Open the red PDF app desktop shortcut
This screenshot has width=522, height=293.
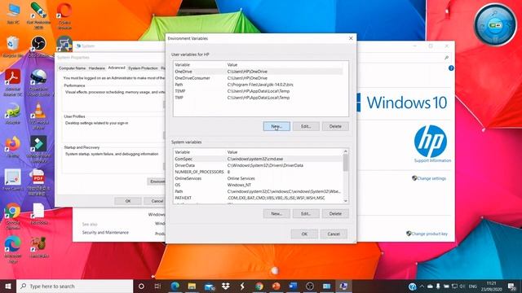click(x=38, y=182)
